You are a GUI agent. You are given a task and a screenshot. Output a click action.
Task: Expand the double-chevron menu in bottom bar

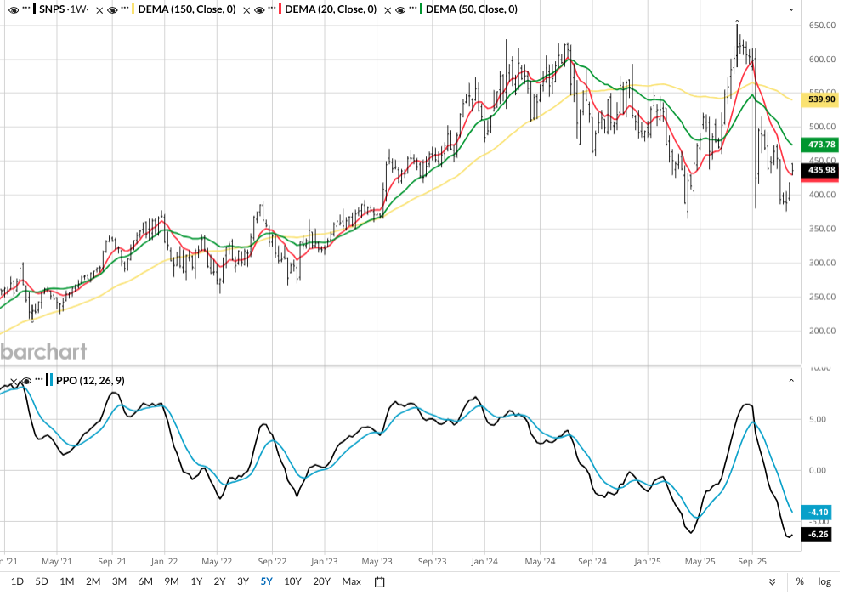point(772,581)
